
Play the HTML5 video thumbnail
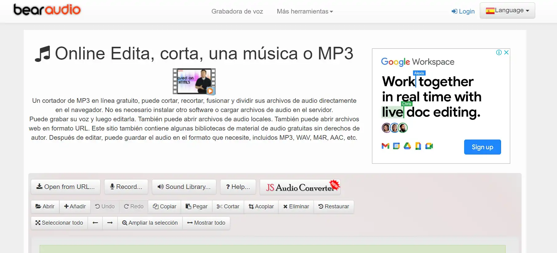[194, 81]
